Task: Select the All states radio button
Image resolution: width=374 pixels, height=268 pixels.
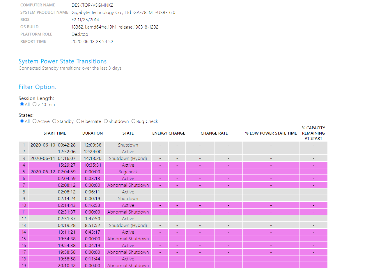Action: tap(22, 121)
